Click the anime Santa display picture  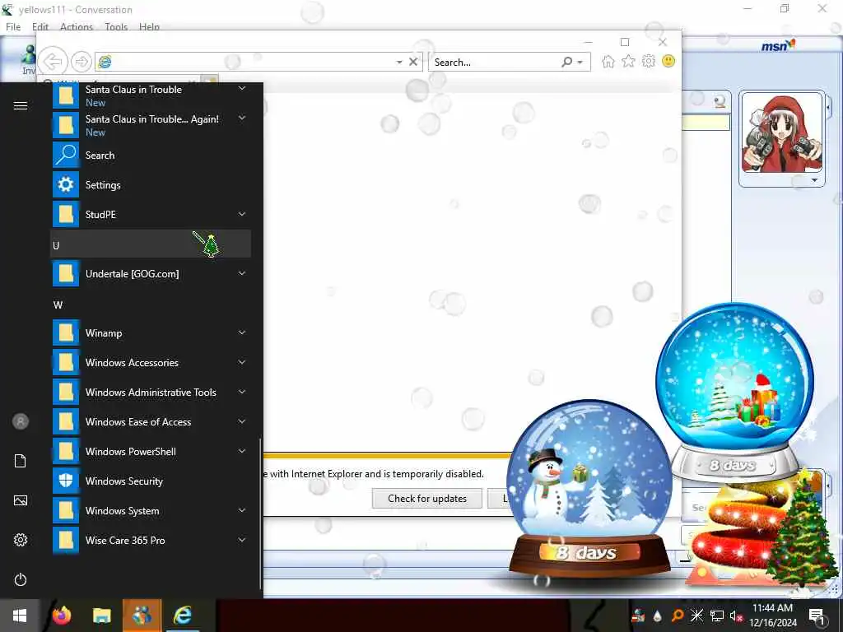[782, 132]
